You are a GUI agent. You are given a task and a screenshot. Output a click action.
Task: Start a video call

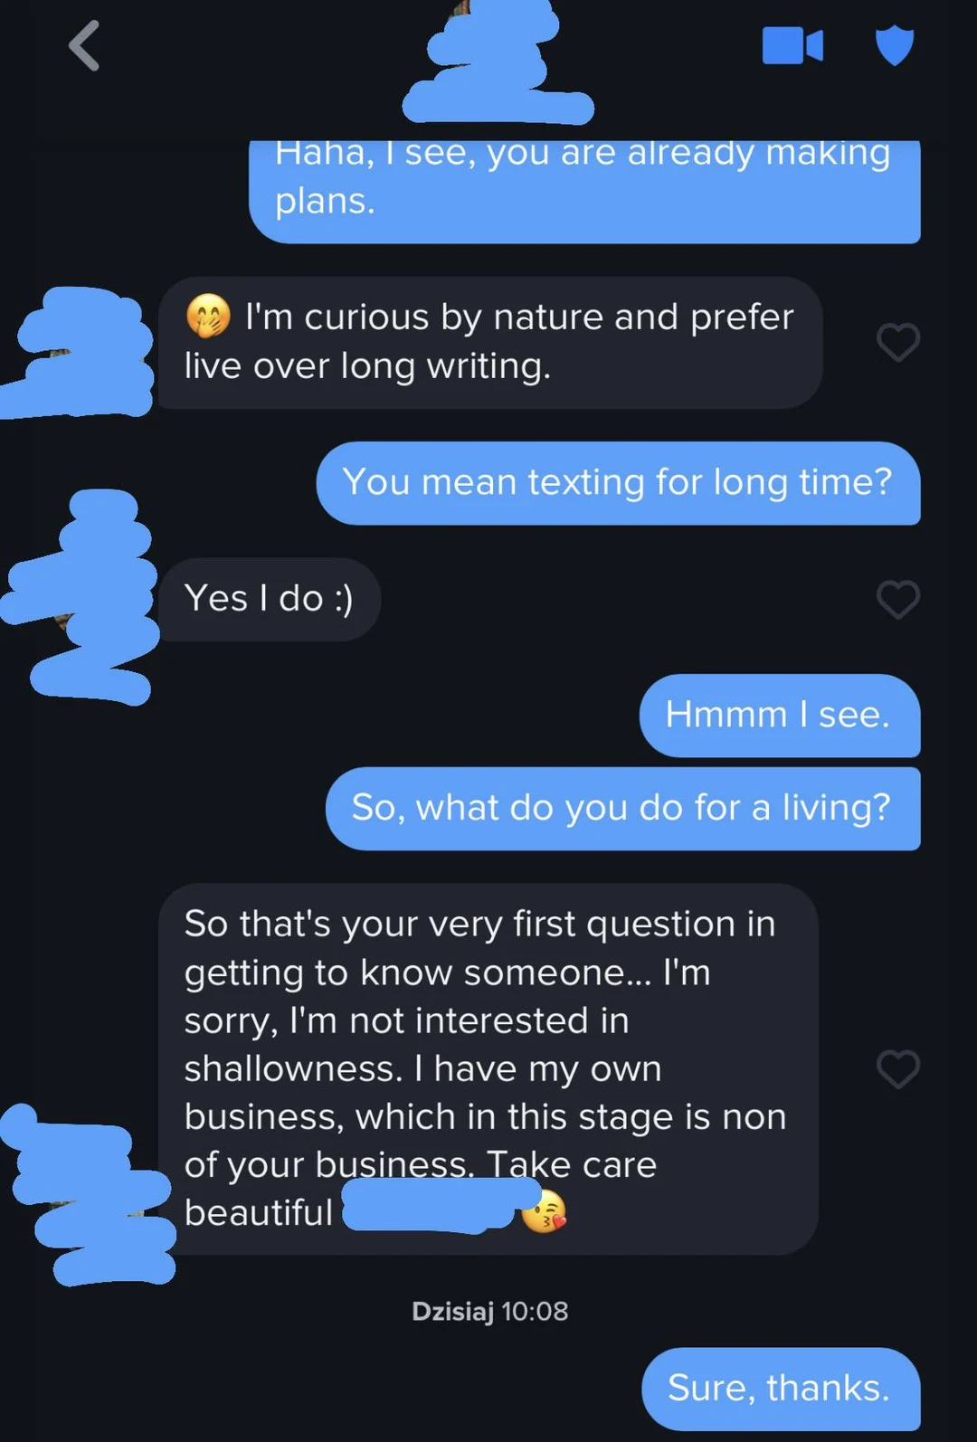click(794, 43)
